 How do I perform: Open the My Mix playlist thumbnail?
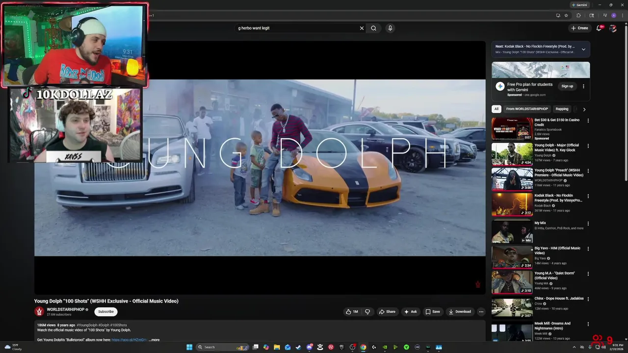512,231
